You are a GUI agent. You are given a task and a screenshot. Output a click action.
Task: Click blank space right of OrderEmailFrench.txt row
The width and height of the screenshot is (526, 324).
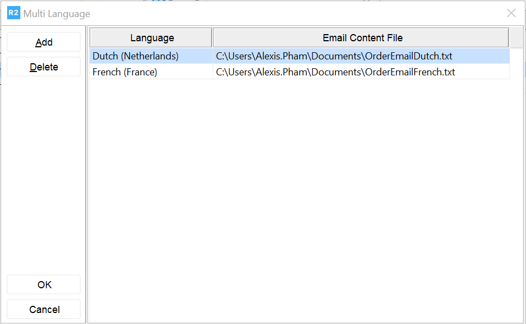pyautogui.click(x=516, y=72)
